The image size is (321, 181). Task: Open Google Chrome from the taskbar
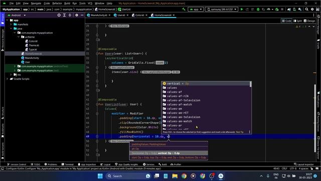tap(184, 176)
